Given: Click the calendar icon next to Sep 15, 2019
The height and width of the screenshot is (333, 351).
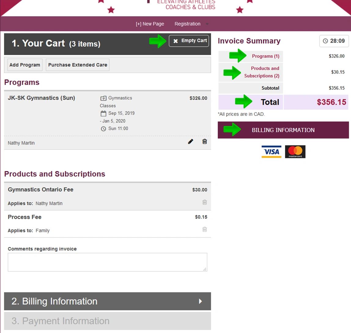Looking at the screenshot, I should pos(103,113).
